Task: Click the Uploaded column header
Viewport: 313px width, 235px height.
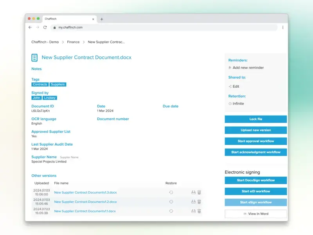Action: point(41,183)
